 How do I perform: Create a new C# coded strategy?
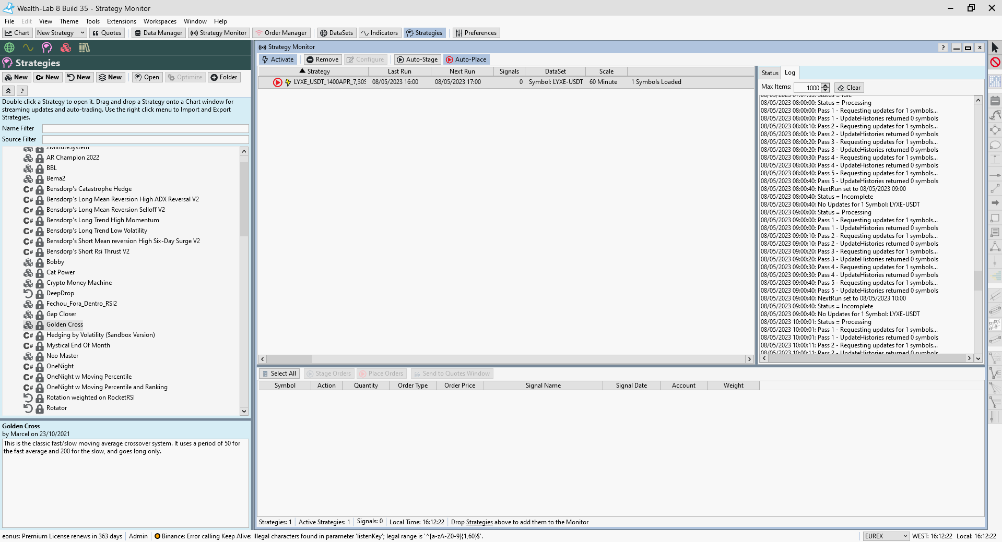click(x=48, y=77)
